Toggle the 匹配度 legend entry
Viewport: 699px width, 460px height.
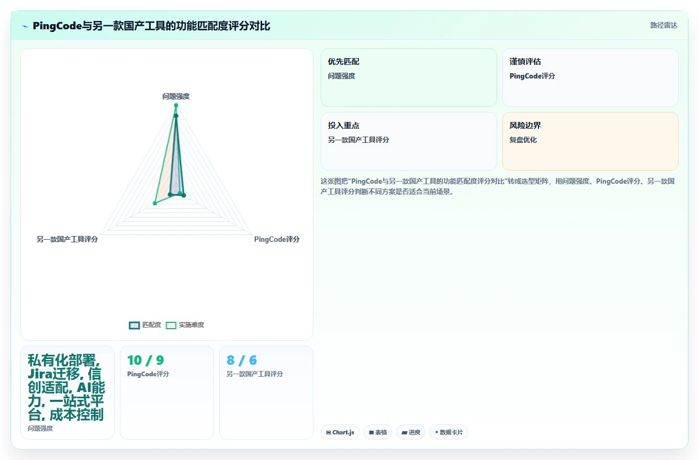[x=145, y=325]
